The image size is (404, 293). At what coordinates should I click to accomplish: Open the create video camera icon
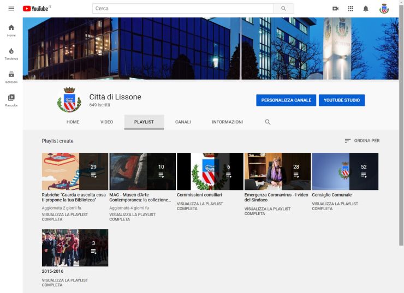point(335,9)
